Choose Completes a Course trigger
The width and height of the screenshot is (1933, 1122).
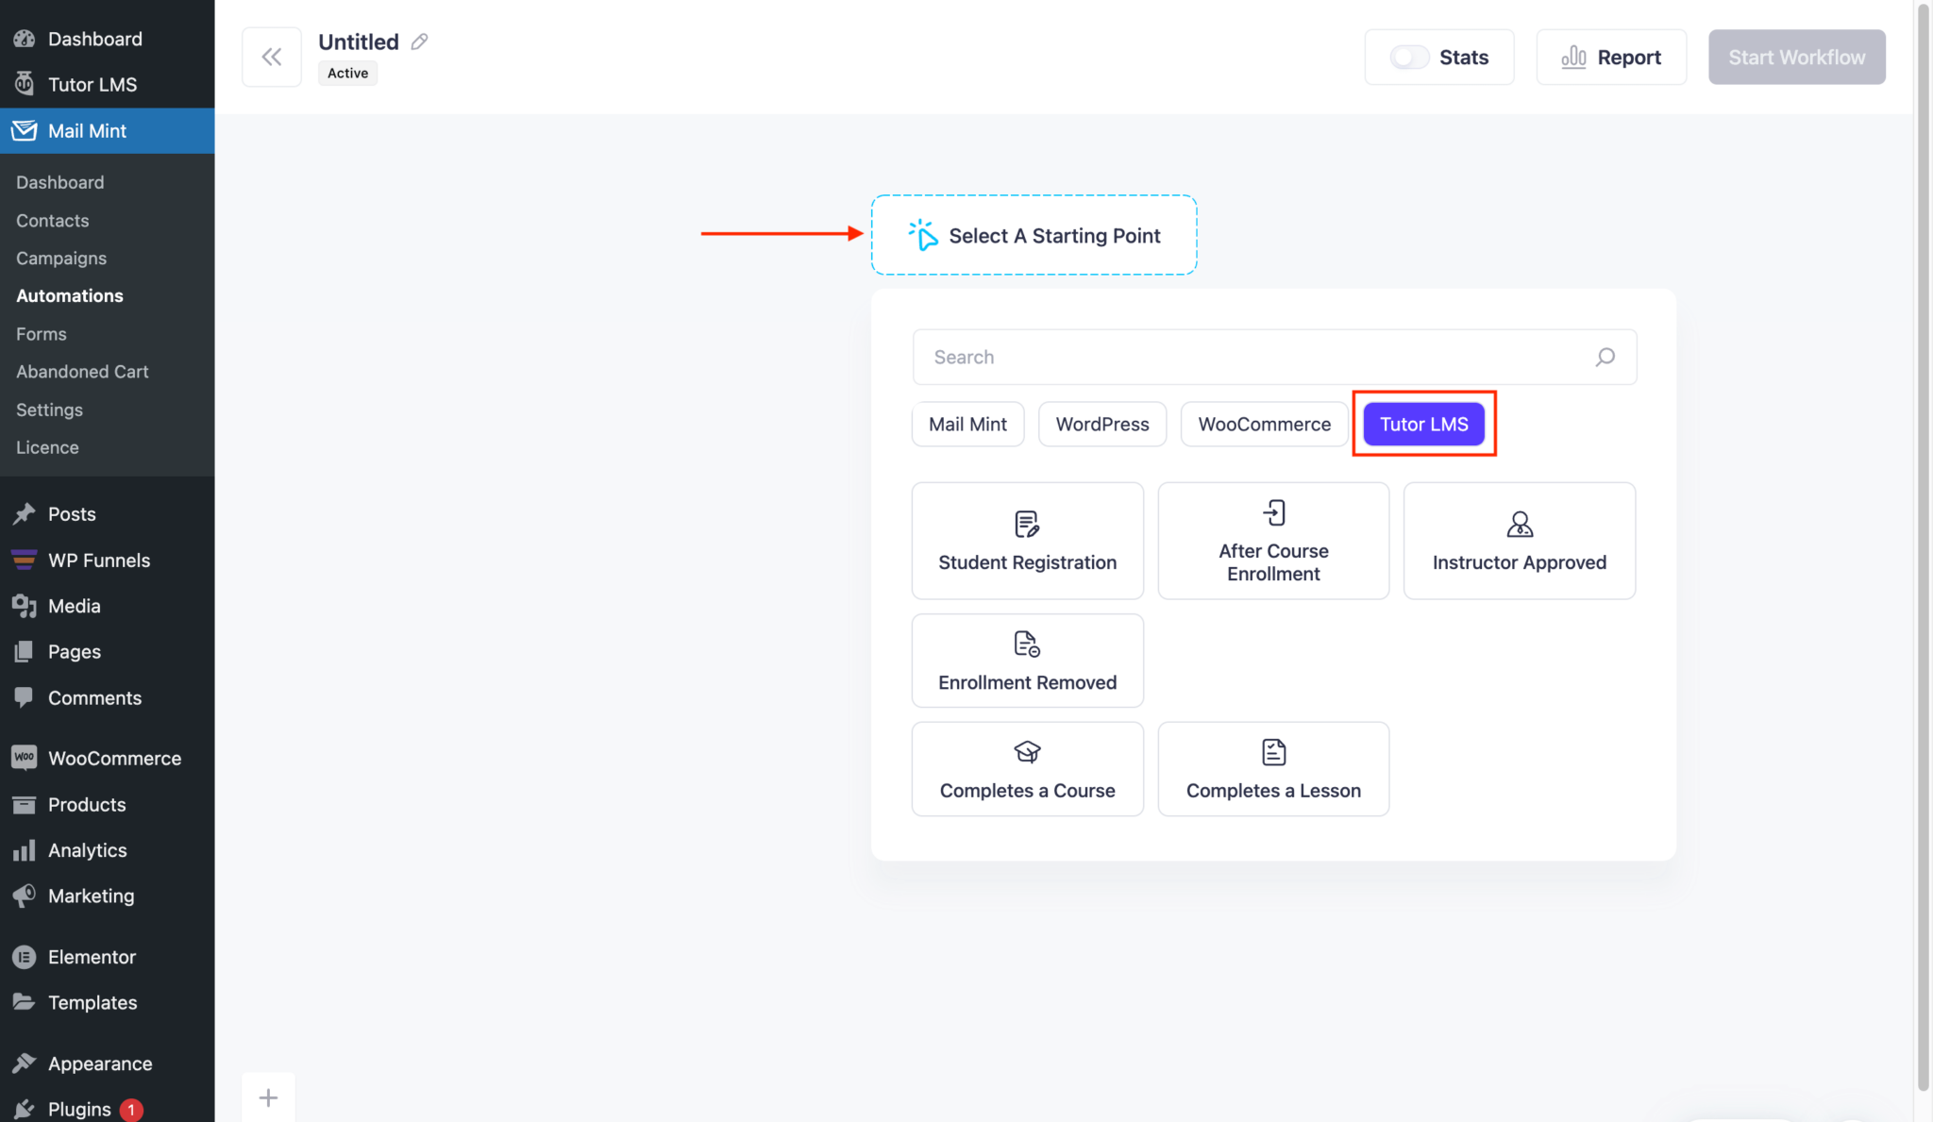coord(1027,769)
